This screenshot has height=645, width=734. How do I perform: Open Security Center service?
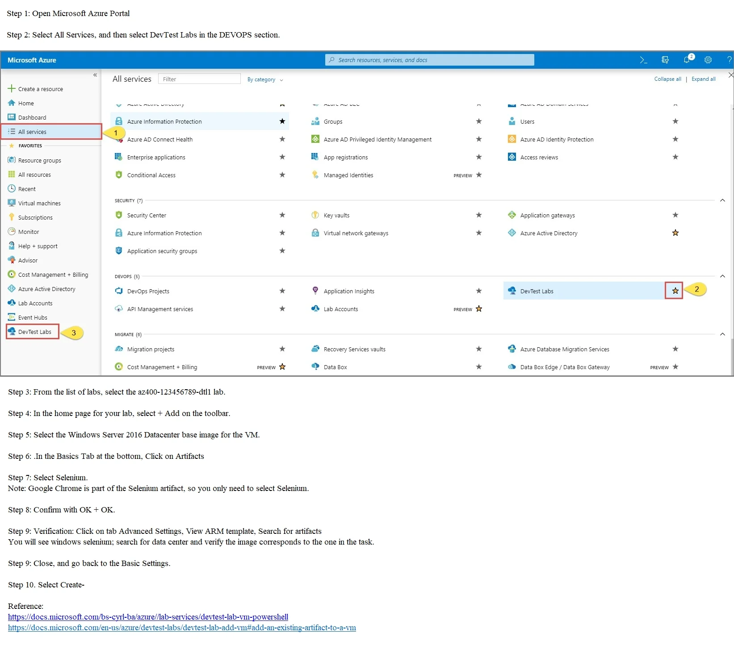point(147,215)
